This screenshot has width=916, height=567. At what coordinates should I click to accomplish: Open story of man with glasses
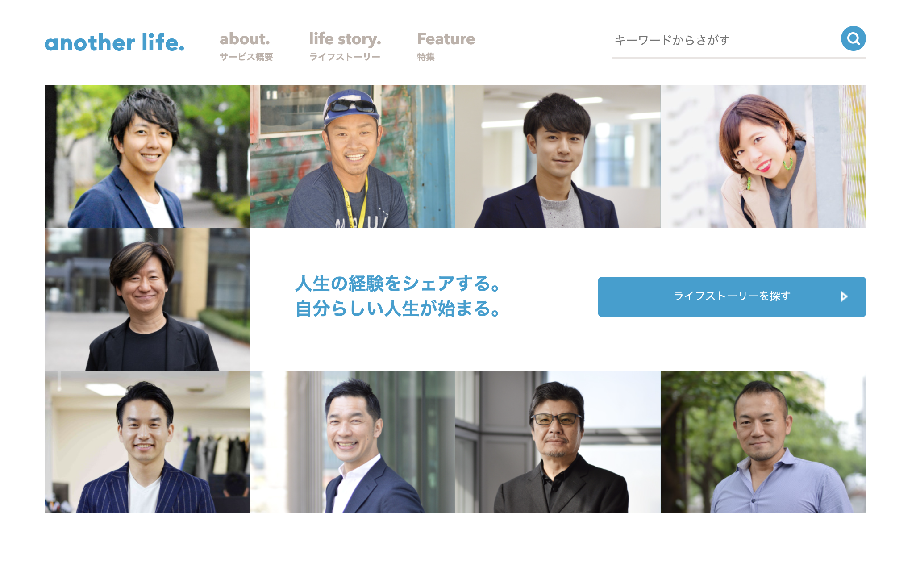pyautogui.click(x=558, y=442)
